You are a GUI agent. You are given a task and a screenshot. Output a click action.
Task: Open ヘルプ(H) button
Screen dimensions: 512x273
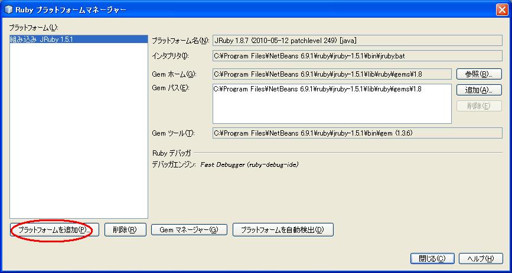[481, 259]
